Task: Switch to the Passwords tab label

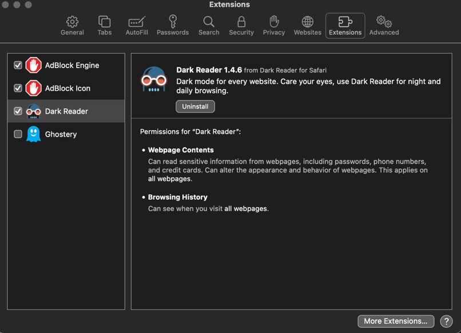Action: tap(173, 33)
